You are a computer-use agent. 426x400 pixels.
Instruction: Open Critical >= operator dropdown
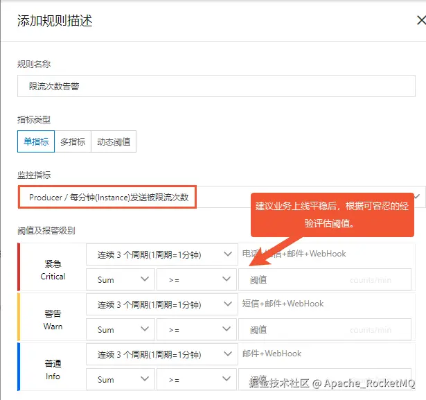coord(197,279)
